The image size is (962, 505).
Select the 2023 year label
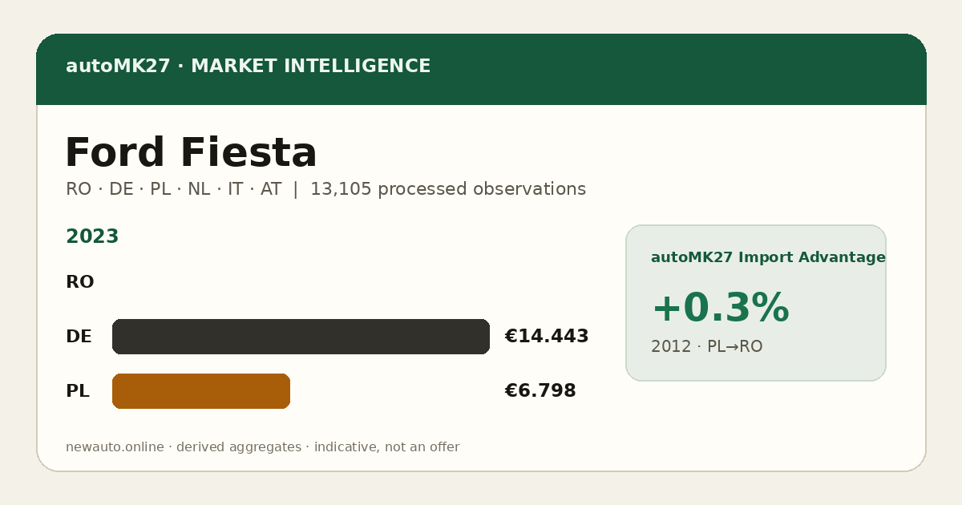(92, 236)
